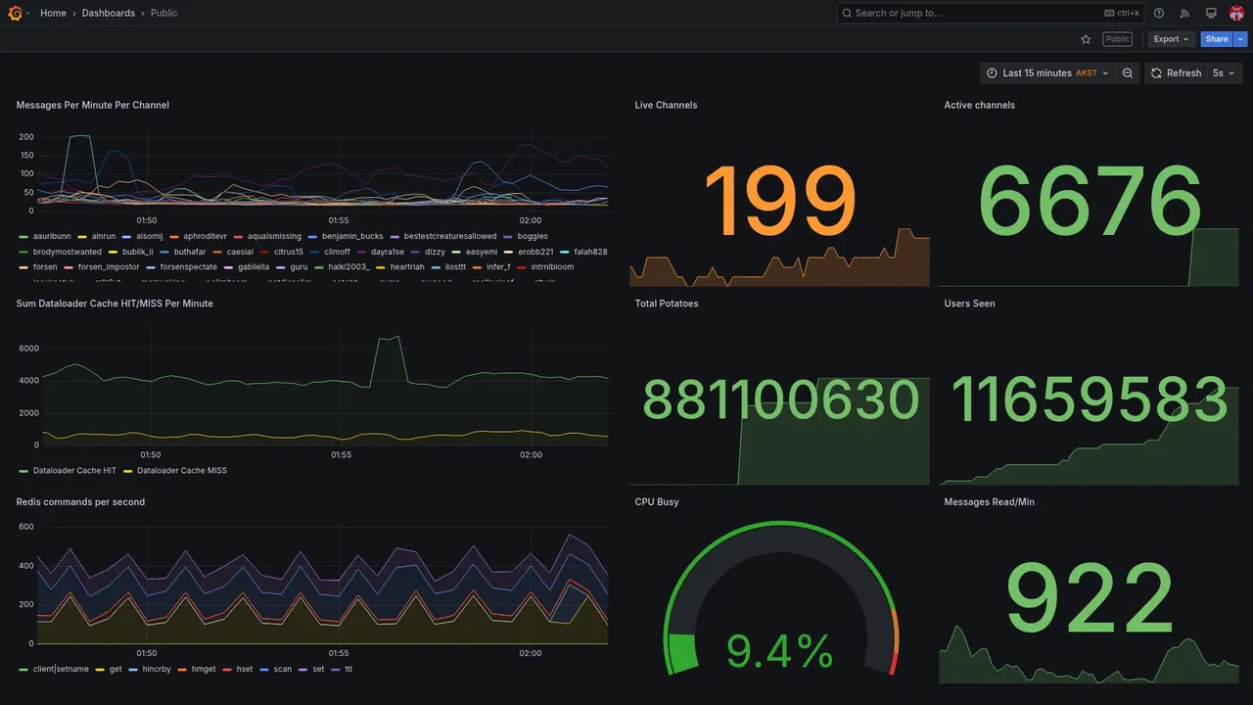Image resolution: width=1253 pixels, height=705 pixels.
Task: Open the Export dropdown menu
Action: (x=1172, y=39)
